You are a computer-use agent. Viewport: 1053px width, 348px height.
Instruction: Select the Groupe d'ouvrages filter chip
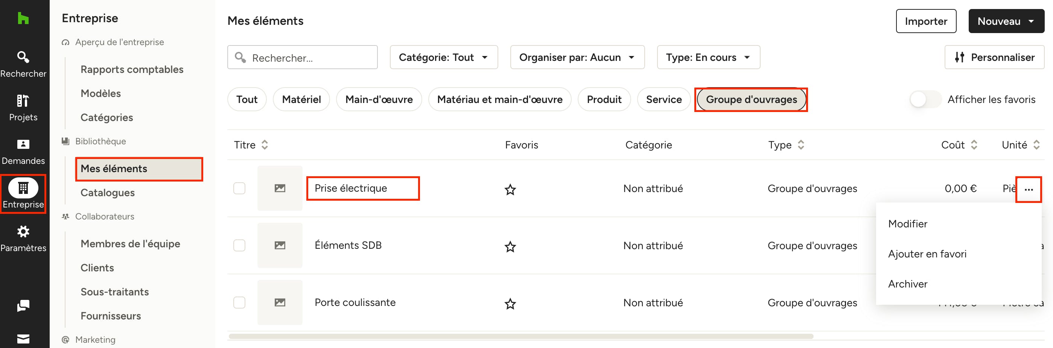click(x=751, y=99)
